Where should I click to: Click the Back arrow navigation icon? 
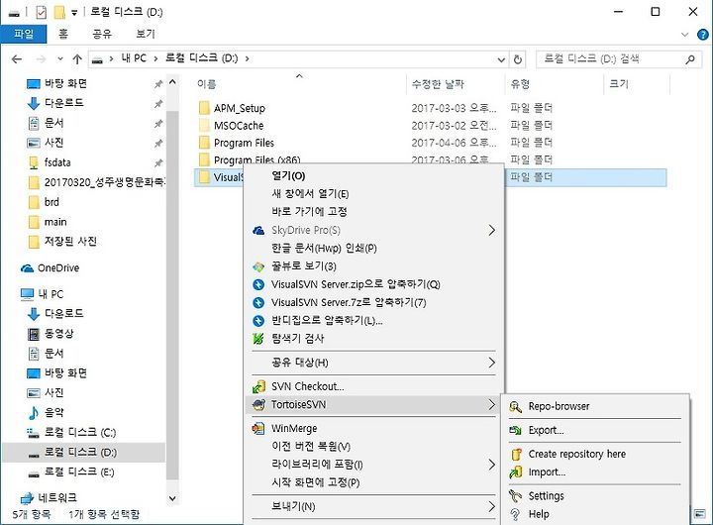pyautogui.click(x=17, y=59)
